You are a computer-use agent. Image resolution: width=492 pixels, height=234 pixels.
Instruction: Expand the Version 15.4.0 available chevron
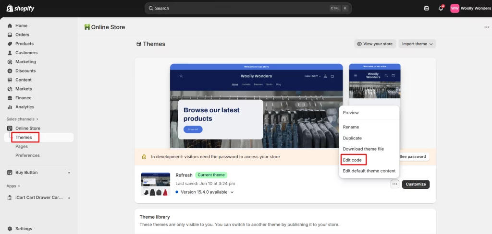coord(232,192)
